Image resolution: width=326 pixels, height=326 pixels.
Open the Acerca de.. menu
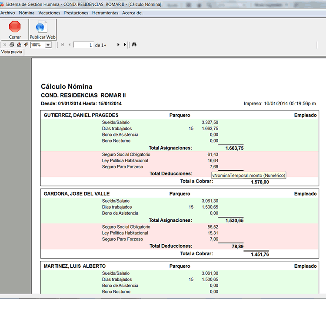point(133,13)
